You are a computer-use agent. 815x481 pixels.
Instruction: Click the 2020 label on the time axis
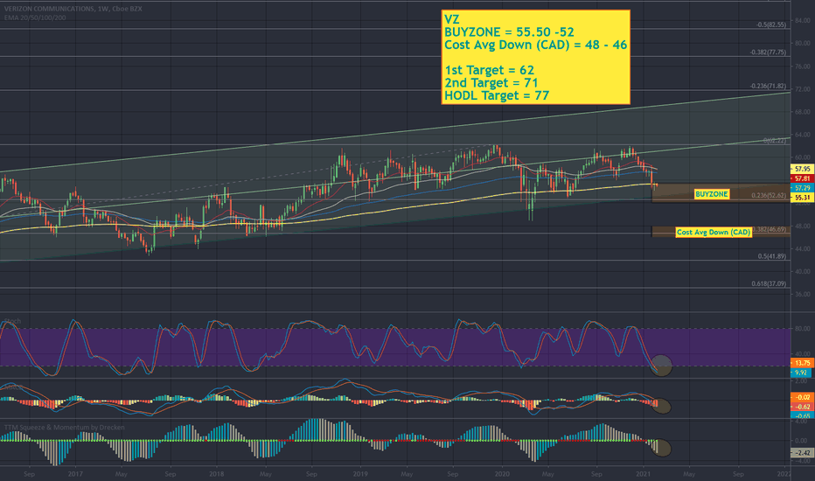tap(502, 474)
